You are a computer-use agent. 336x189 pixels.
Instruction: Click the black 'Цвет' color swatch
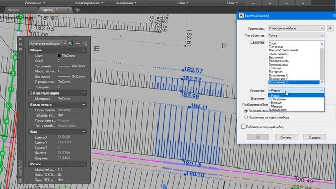59,56
